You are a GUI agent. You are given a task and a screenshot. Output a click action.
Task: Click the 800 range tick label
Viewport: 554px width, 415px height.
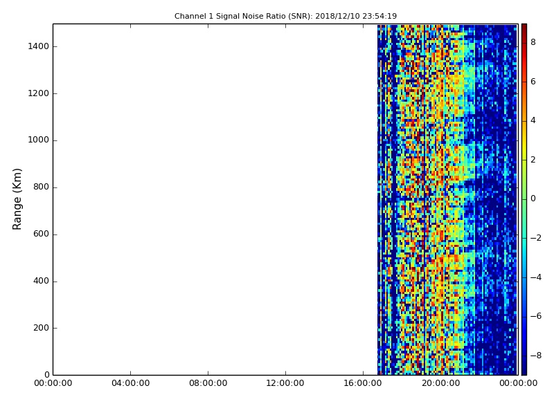41,187
